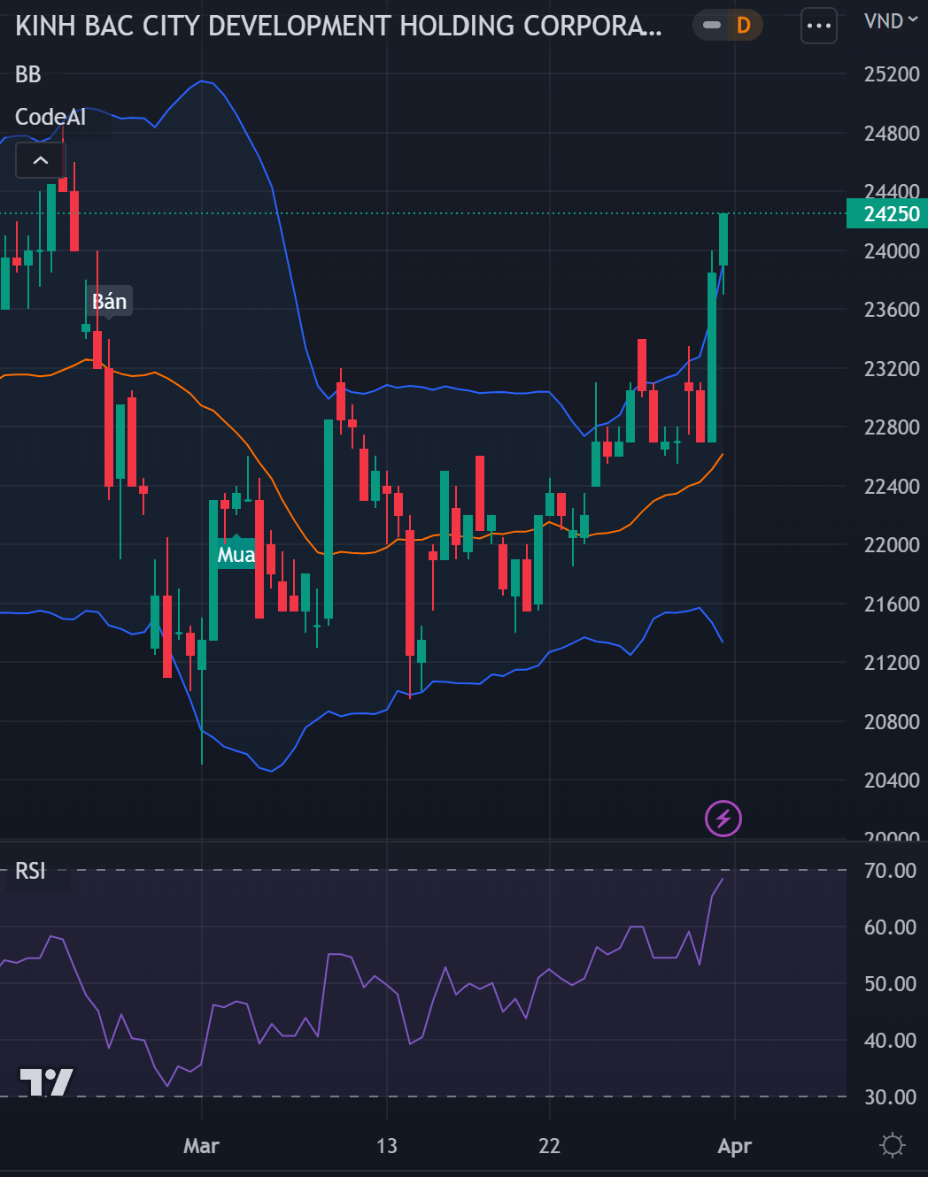Click the 22800 price scale value
Viewport: 928px width, 1177px height.
(892, 427)
